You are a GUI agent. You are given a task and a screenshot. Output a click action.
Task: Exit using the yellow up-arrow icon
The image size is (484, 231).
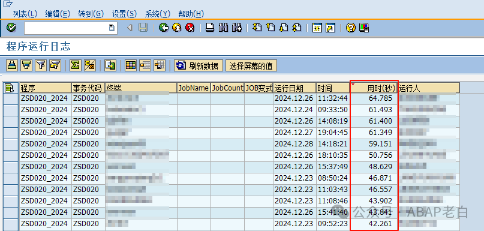click(176, 28)
